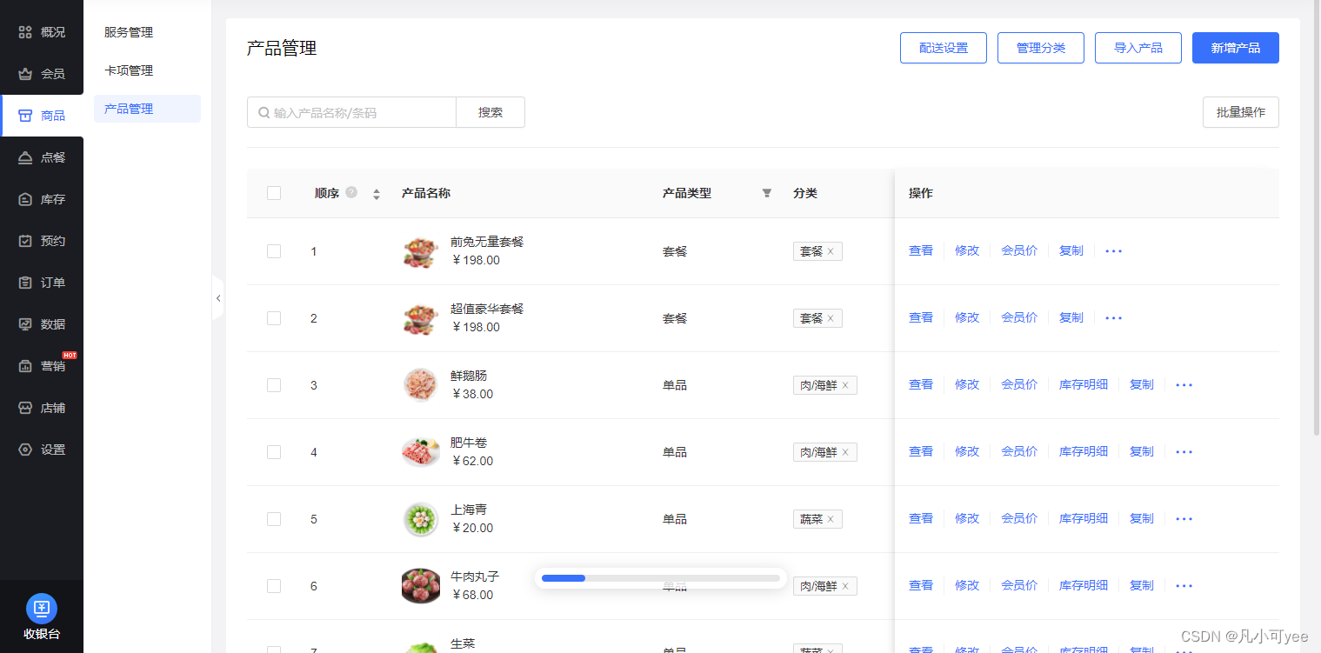Click the 营销 marketing icon

point(25,366)
